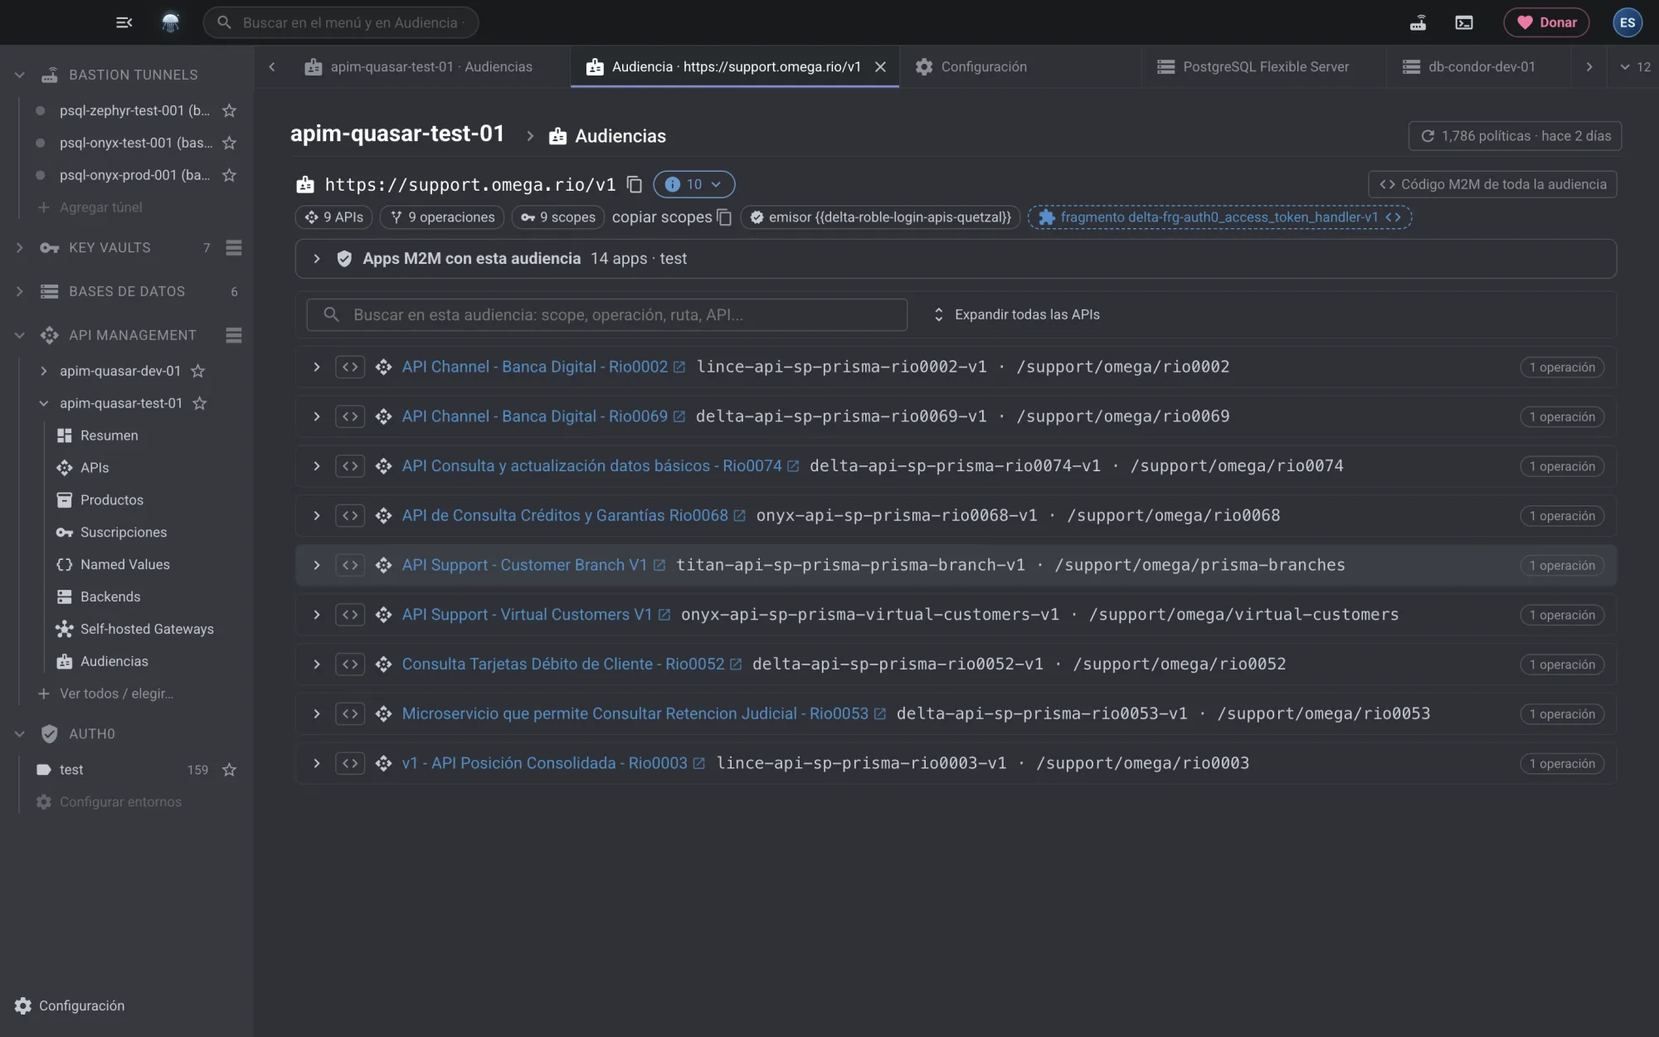The width and height of the screenshot is (1659, 1037).
Task: Open the API Consulta y actualización datos básicos link
Action: tap(591, 466)
